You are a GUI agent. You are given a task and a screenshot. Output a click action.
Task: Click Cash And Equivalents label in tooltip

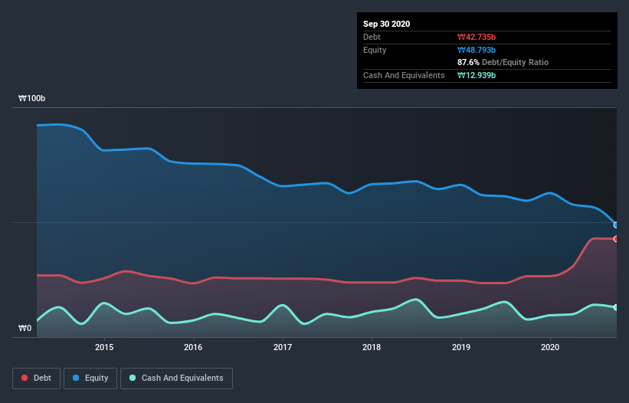tap(404, 75)
